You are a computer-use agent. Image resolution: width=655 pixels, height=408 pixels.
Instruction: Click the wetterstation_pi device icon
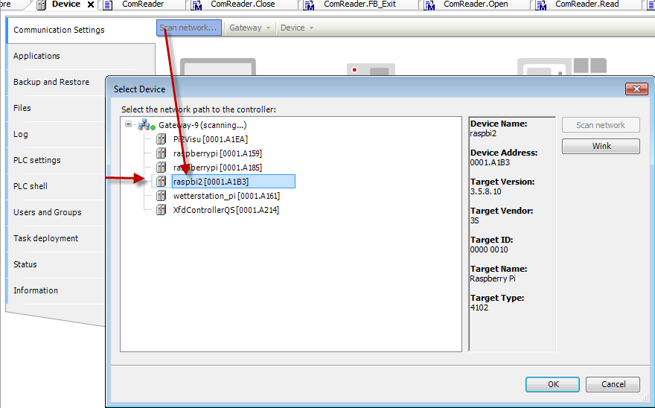pos(161,196)
